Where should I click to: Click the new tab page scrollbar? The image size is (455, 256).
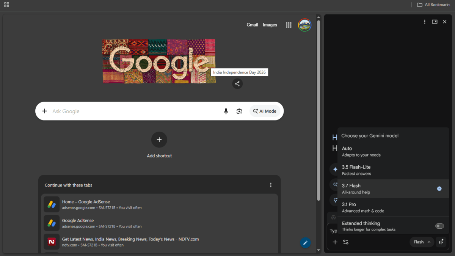point(318,110)
